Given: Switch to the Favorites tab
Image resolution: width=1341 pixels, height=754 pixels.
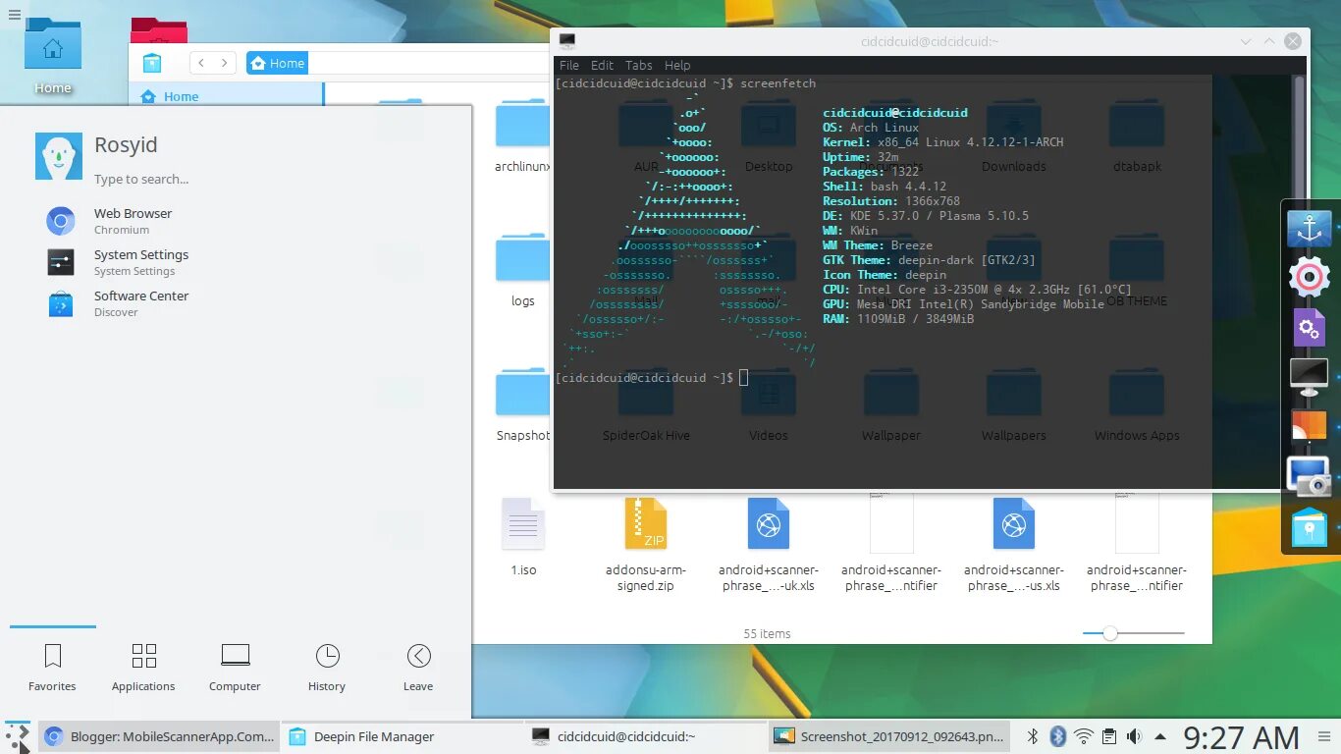Looking at the screenshot, I should point(53,667).
